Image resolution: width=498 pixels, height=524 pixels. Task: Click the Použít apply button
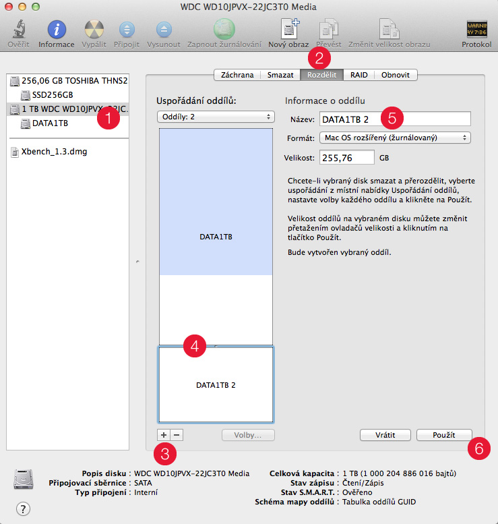point(444,435)
